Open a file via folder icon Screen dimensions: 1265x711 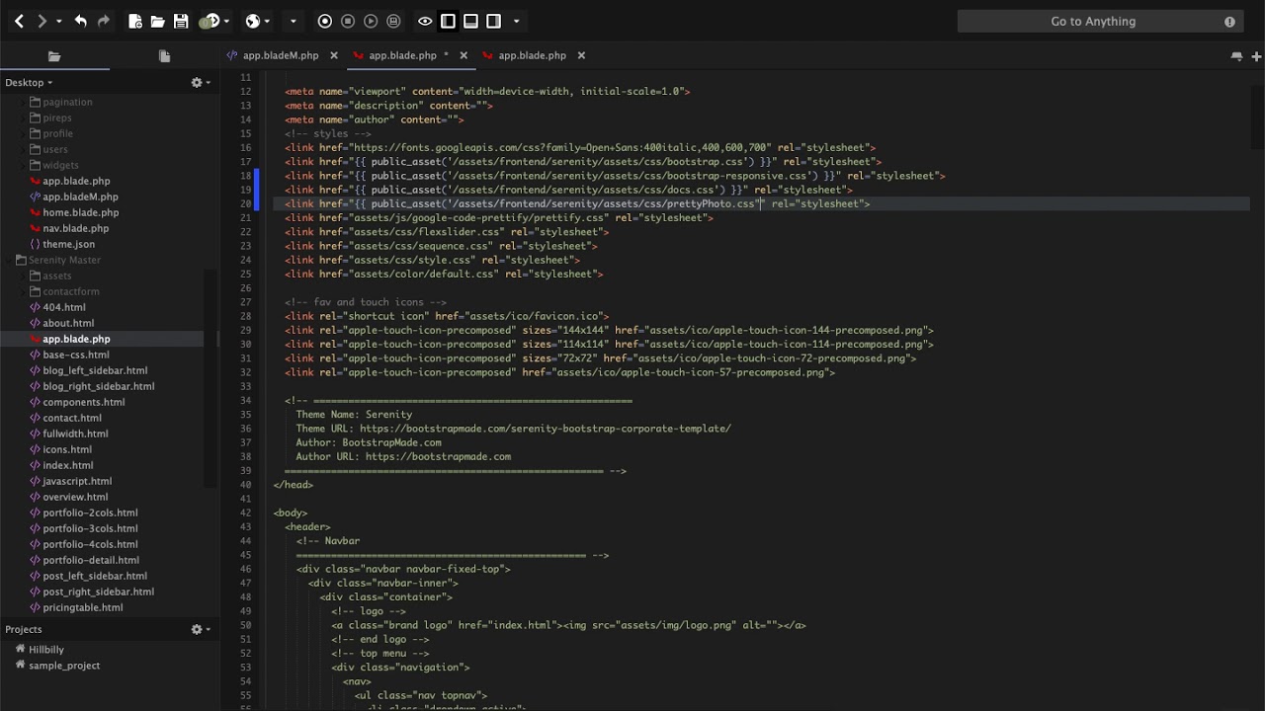point(158,21)
